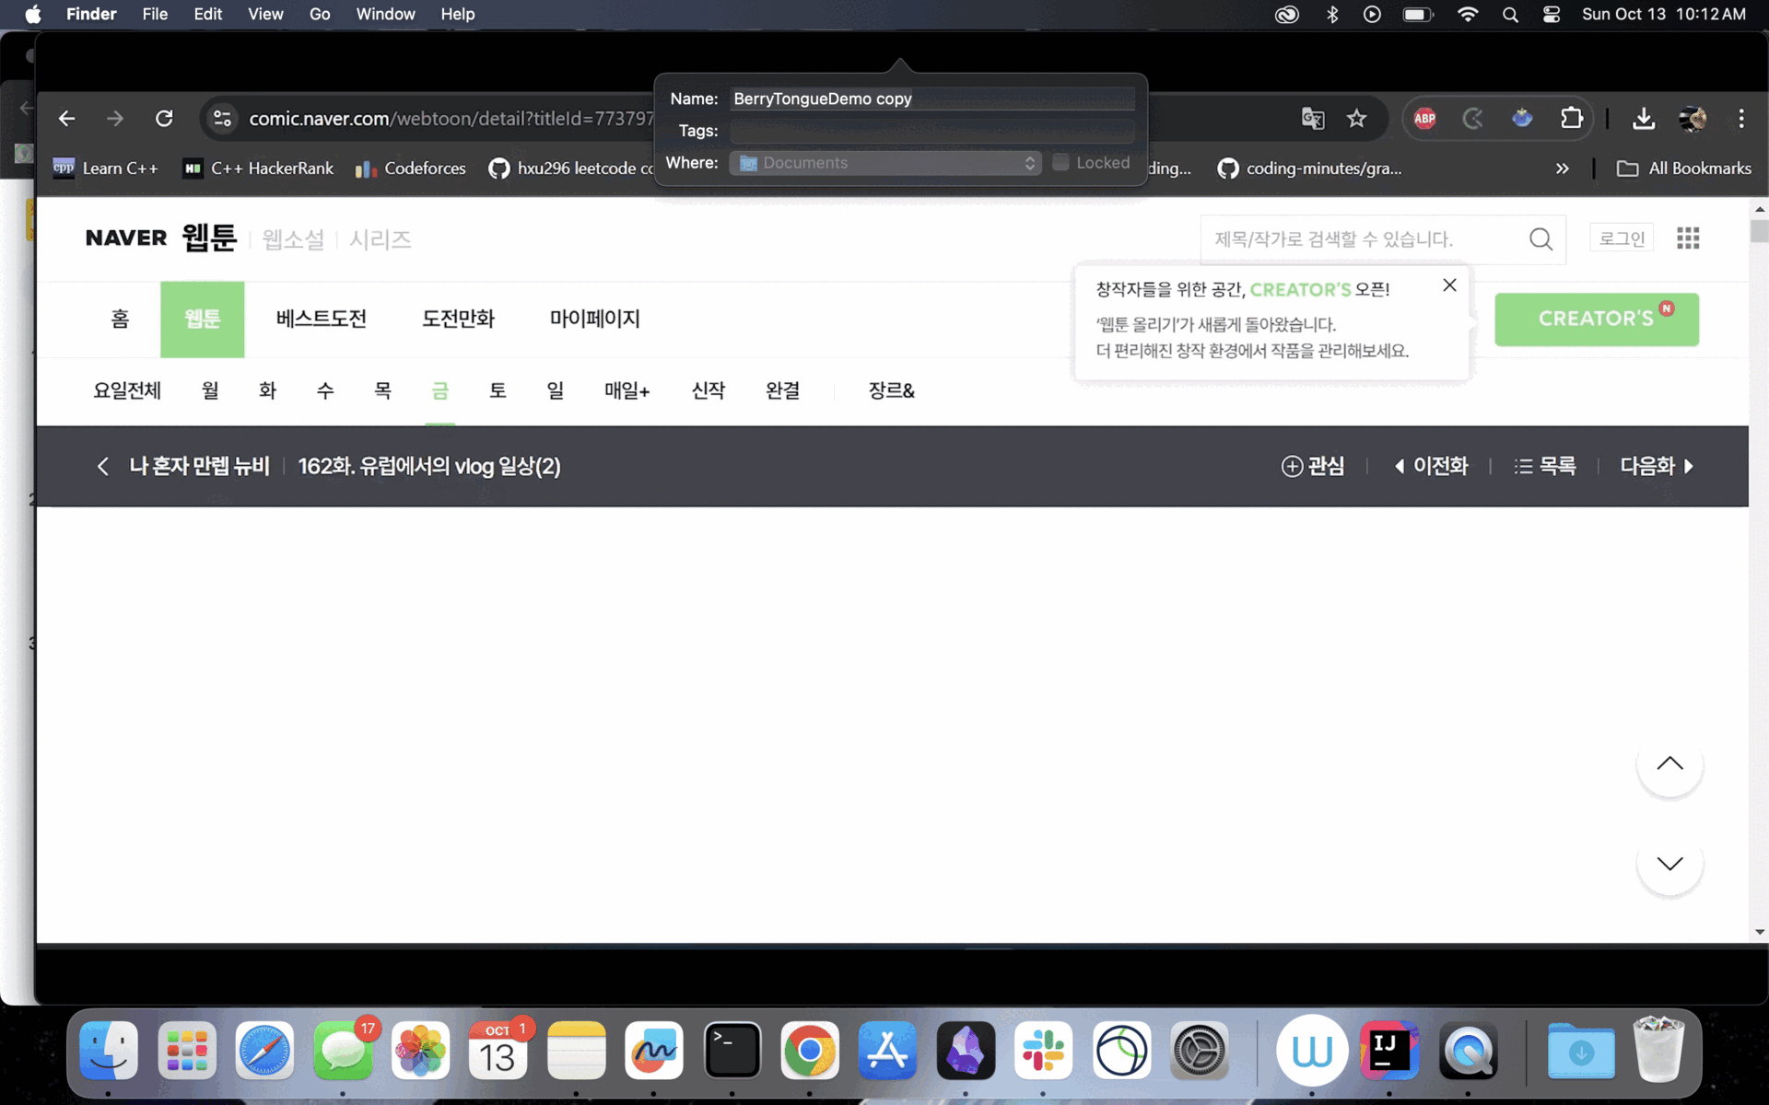Open Chrome downloads icon
Screen dimensions: 1769x1105
1644,119
